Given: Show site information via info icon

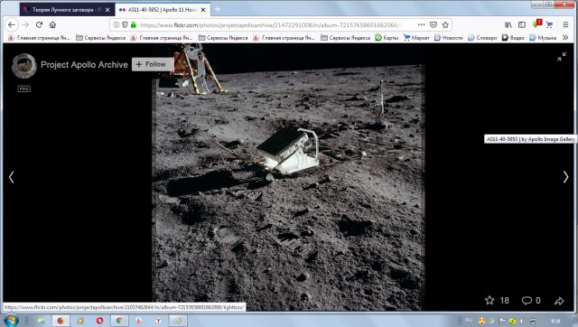Looking at the screenshot, I should pos(117,24).
